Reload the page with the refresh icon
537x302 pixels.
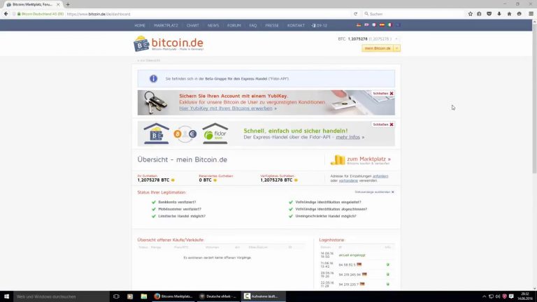[x=355, y=14]
